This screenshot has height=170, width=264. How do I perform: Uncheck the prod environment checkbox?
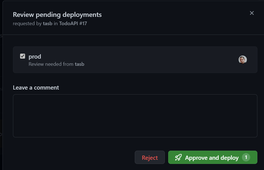coord(23,56)
